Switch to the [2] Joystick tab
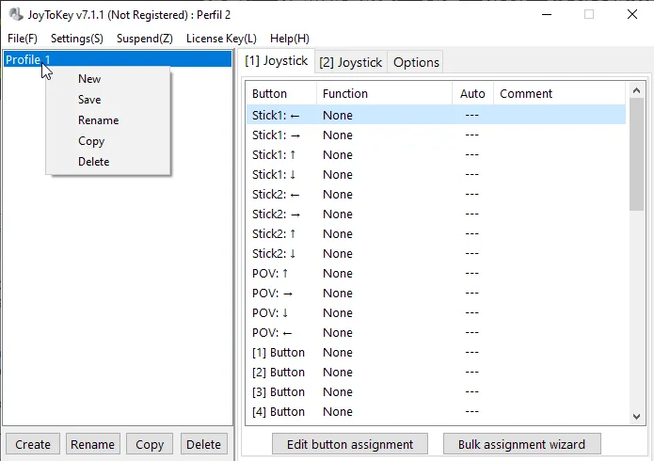Viewport: 654px width, 461px height. coord(350,62)
